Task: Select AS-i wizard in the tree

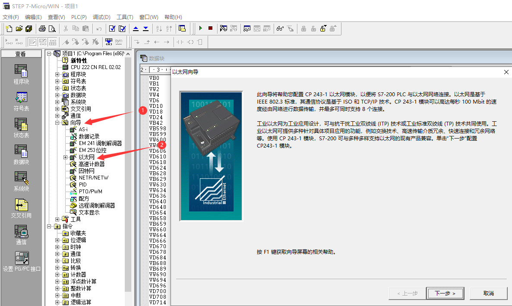Action: click(83, 129)
